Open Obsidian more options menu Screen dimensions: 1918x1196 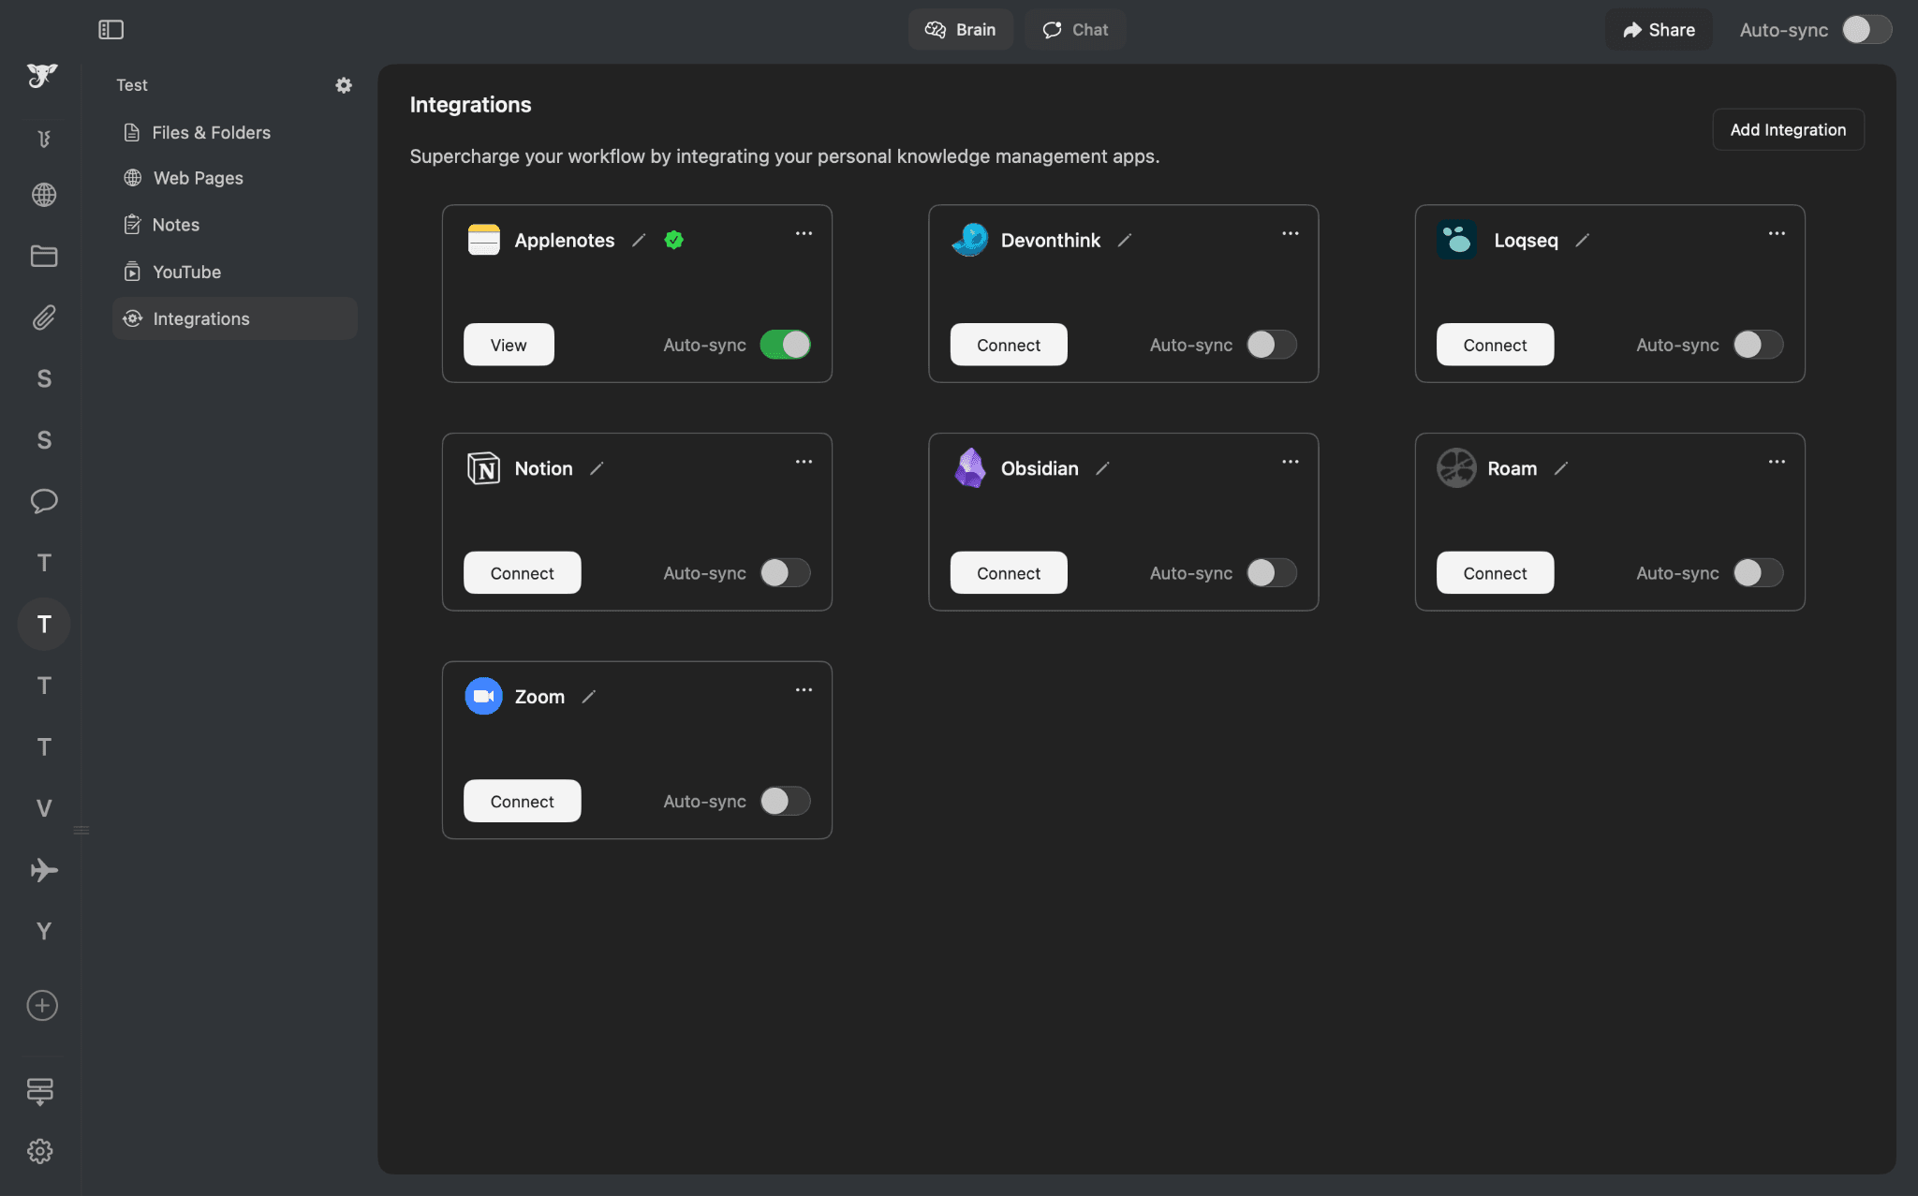(1291, 462)
